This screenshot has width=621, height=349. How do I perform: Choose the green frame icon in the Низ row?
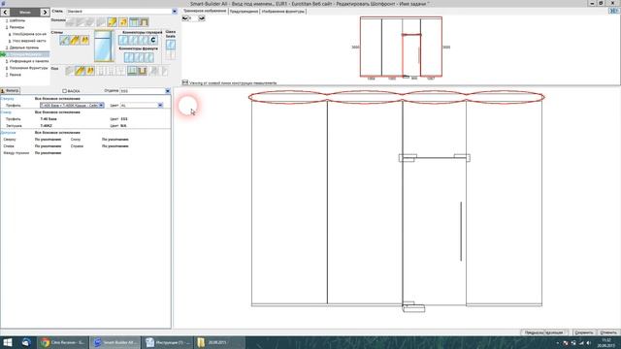[x=132, y=71]
